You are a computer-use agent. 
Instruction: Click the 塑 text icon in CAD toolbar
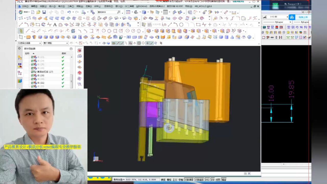[289, 27]
